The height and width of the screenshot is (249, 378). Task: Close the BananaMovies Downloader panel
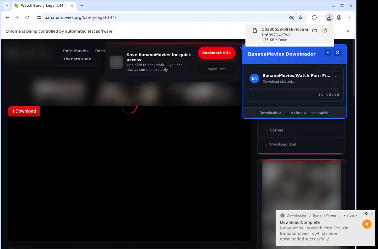pyautogui.click(x=337, y=53)
